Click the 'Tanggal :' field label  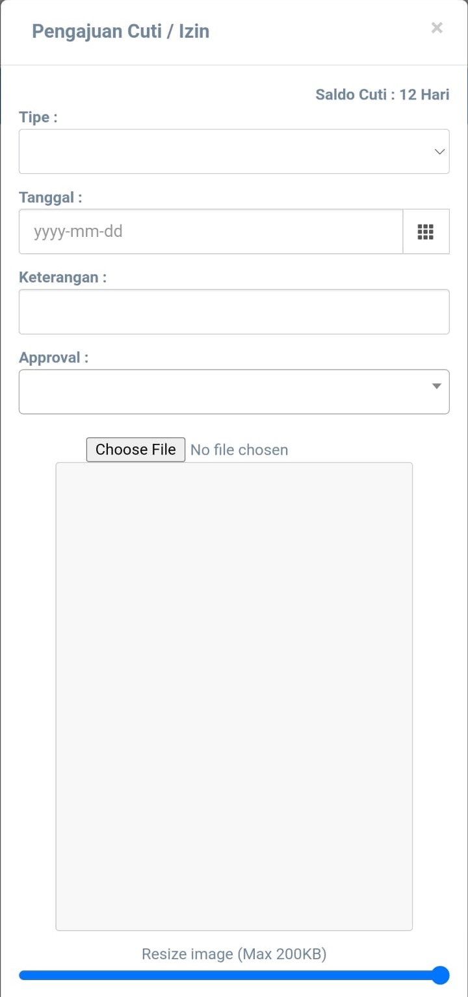[51, 197]
